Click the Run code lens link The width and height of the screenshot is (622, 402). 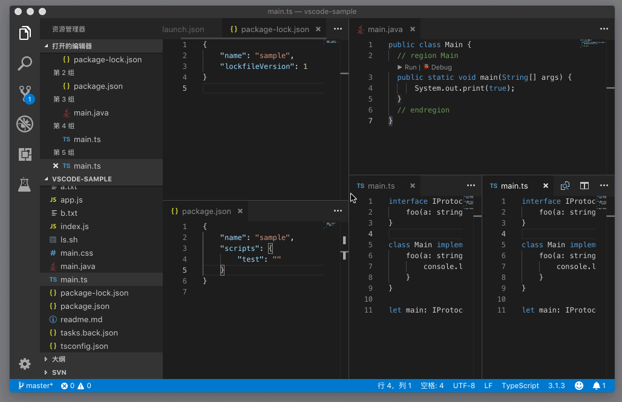click(410, 67)
